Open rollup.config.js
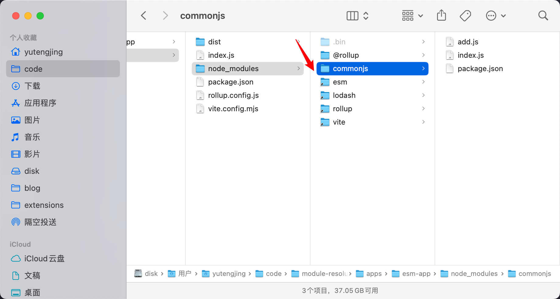Image resolution: width=560 pixels, height=299 pixels. (x=233, y=95)
